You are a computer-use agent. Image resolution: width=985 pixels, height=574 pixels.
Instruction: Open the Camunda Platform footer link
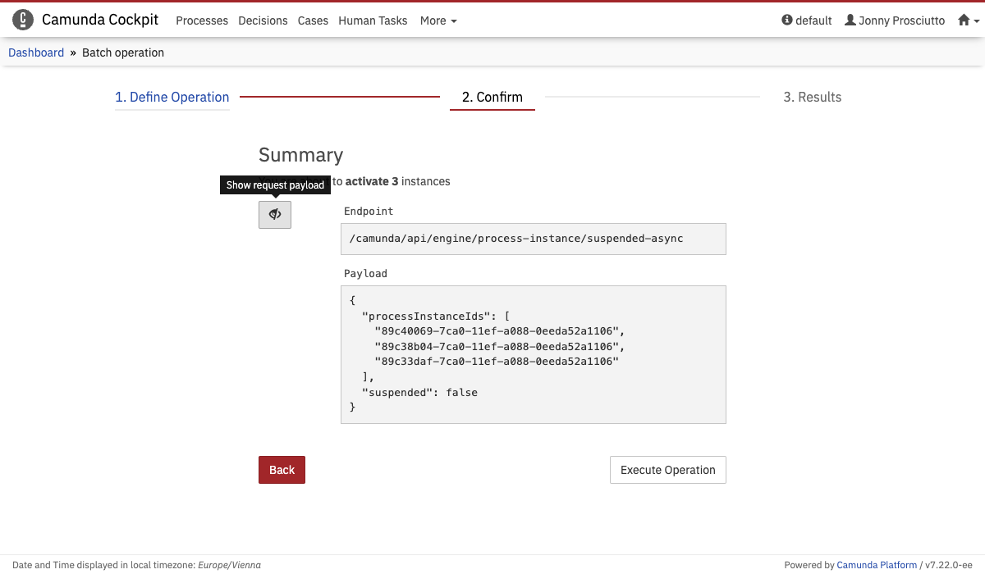pos(877,564)
